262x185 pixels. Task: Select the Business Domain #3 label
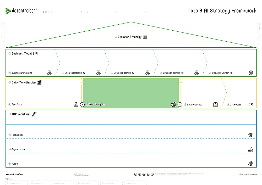(124, 73)
